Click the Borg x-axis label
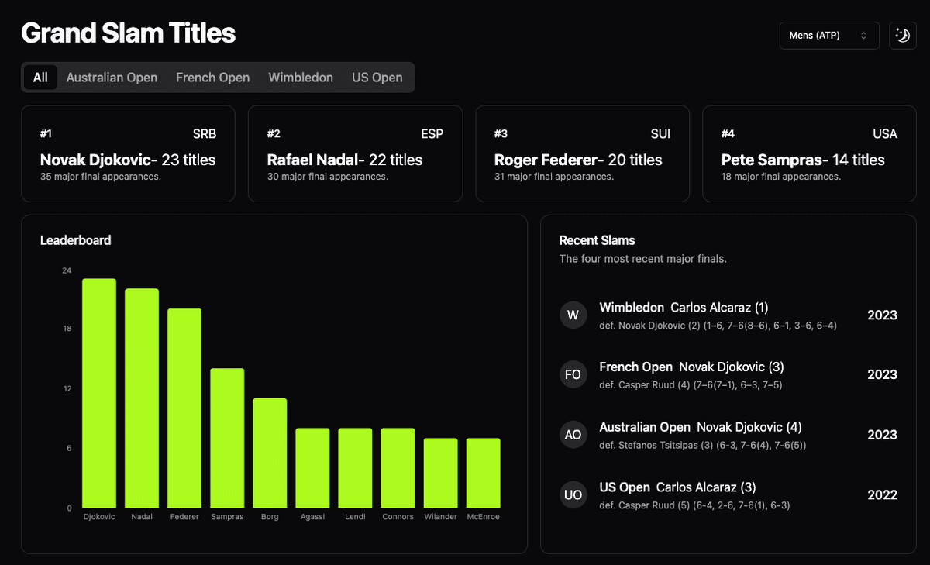930x565 pixels. 270,517
